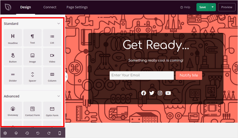Add a Divider block
The image size is (238, 138).
pos(13,76)
